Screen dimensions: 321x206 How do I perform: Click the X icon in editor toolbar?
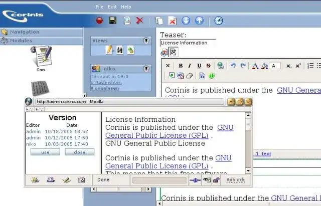click(x=168, y=66)
